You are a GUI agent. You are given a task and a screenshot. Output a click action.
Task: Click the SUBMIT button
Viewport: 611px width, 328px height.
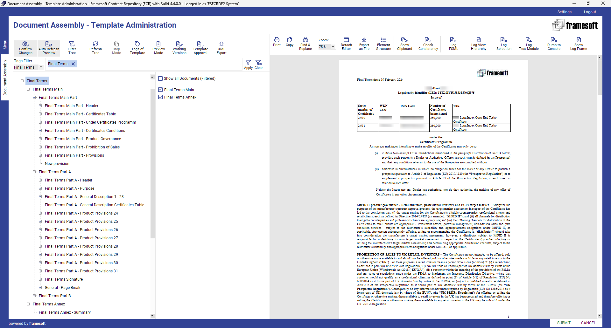tap(564, 323)
